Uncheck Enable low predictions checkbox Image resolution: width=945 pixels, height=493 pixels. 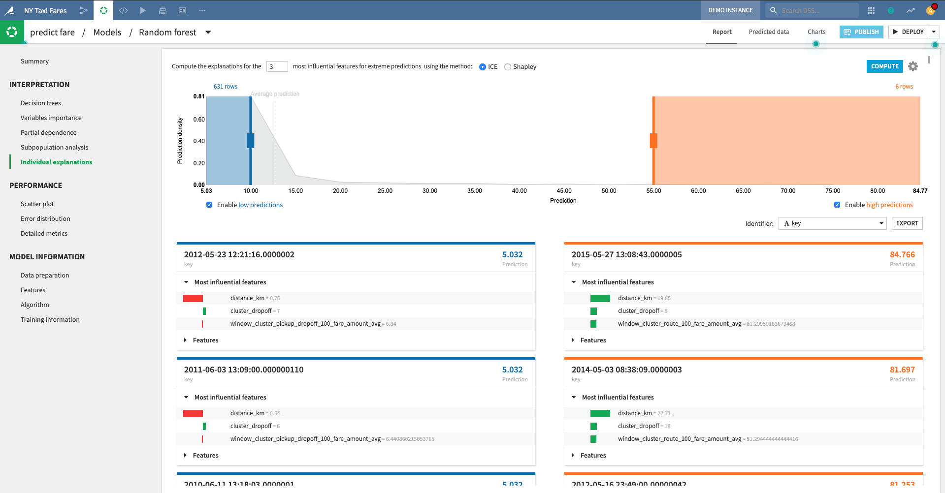coord(209,205)
